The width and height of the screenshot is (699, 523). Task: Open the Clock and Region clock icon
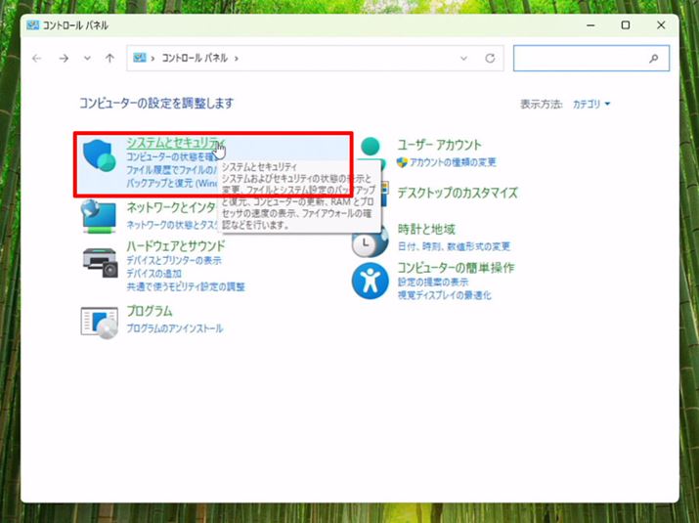click(x=368, y=242)
